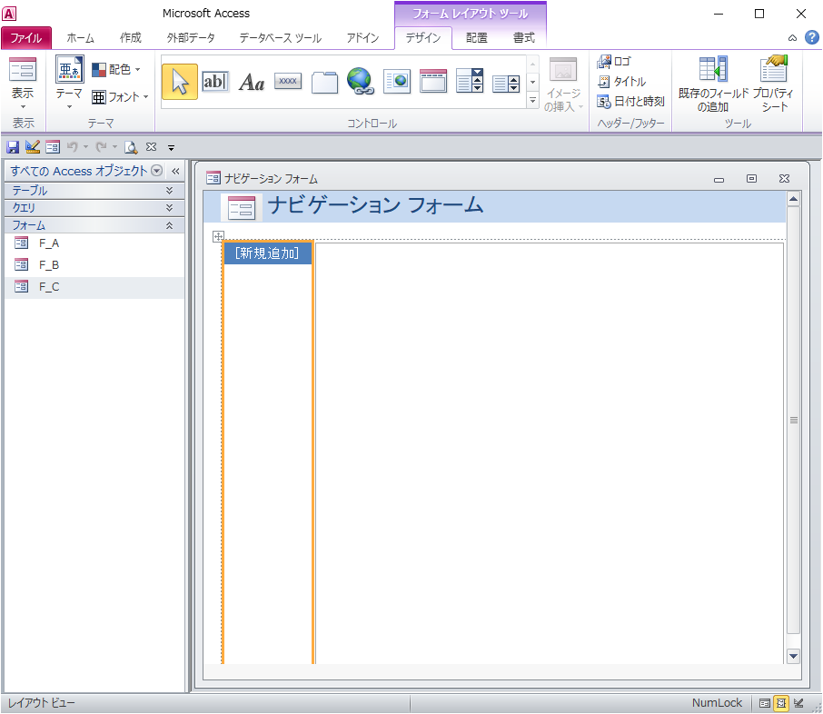
Task: Select form F_C in navigation pane
Action: click(94, 287)
